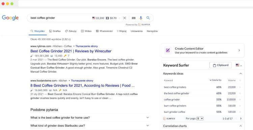This screenshot has width=253, height=130.
Task: Star the 'burr grinder coffee' keyword
Action: [x=240, y=112]
